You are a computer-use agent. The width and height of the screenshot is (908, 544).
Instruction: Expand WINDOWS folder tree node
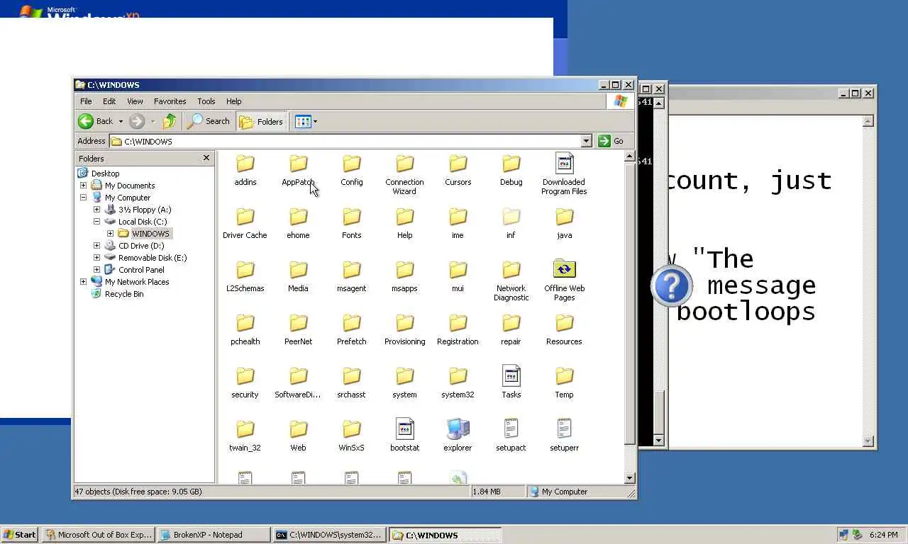point(110,234)
